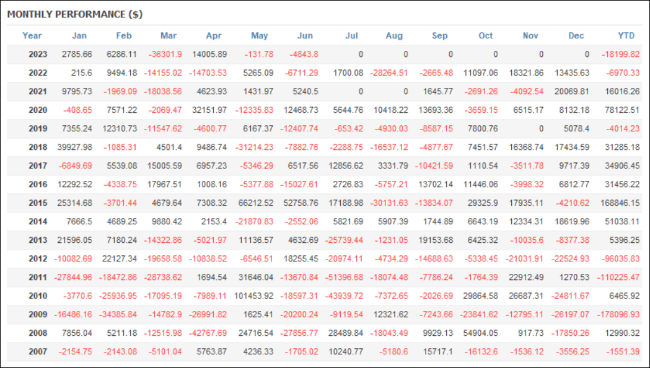Select the 2023 Mar value -36301.9
The width and height of the screenshot is (650, 368).
[x=165, y=55]
